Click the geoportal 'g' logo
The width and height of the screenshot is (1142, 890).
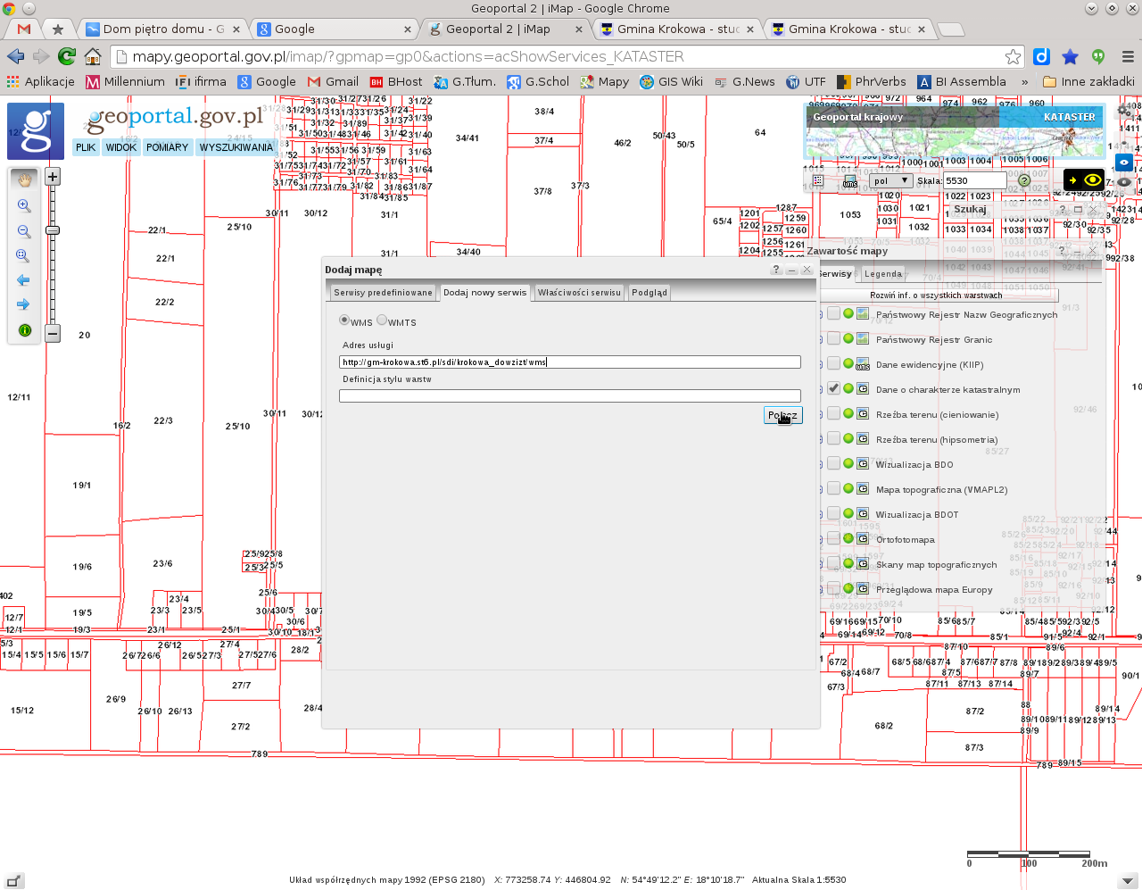(36, 131)
